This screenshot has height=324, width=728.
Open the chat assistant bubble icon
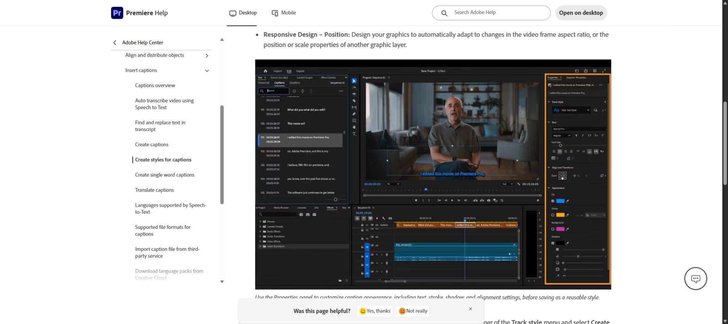(x=696, y=279)
